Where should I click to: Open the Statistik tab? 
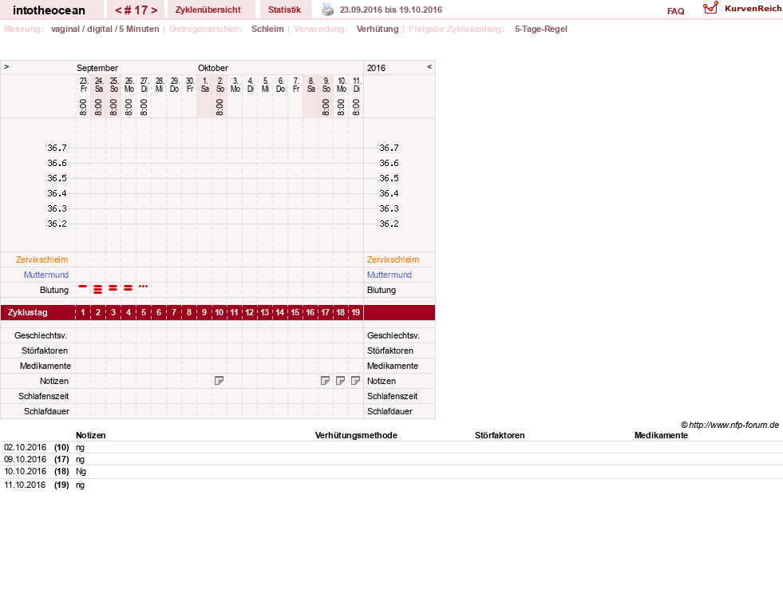click(x=284, y=10)
